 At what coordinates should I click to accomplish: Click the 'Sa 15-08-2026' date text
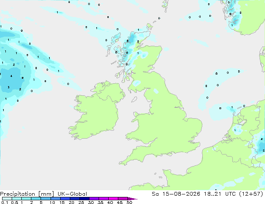(176, 194)
